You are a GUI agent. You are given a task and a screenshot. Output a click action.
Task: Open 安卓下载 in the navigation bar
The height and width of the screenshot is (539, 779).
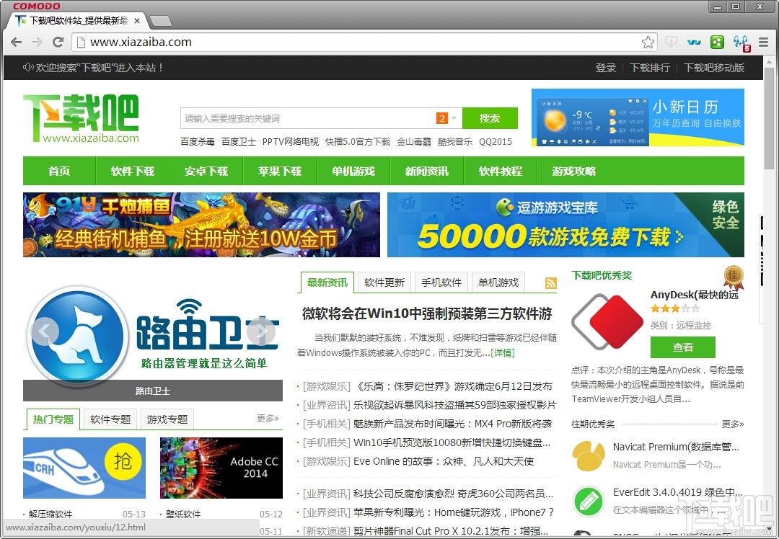[x=206, y=171]
